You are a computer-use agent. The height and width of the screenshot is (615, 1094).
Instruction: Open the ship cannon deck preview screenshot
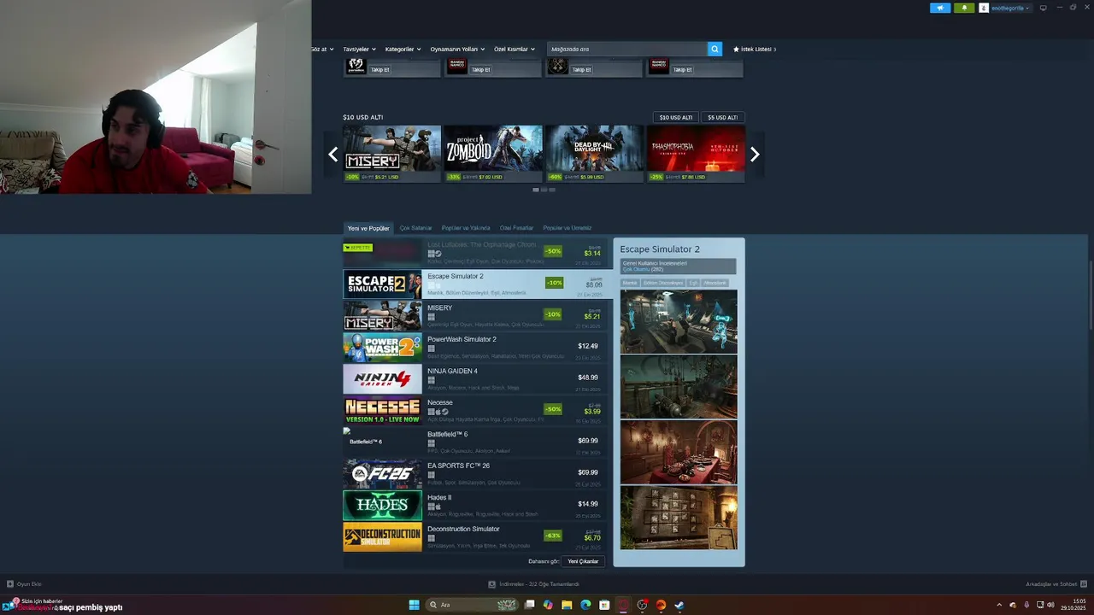679,387
